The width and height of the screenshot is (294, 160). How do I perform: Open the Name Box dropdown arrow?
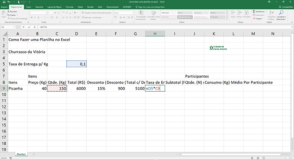pyautogui.click(x=15, y=27)
